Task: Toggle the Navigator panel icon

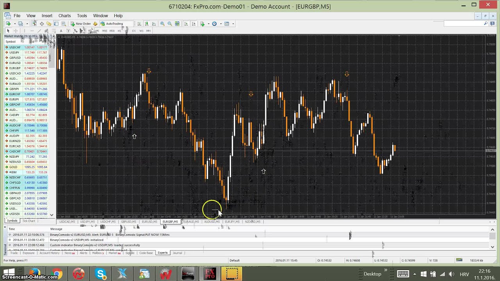Action: click(49, 23)
